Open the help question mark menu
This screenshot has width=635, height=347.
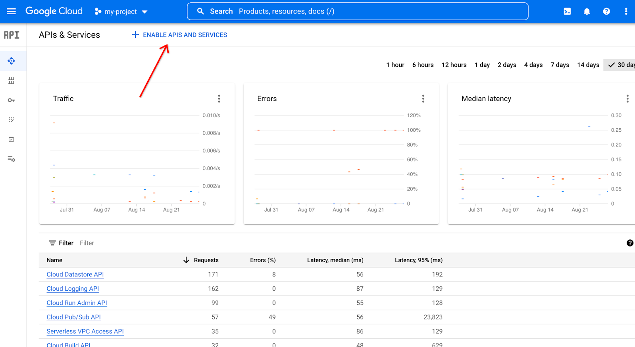(606, 12)
